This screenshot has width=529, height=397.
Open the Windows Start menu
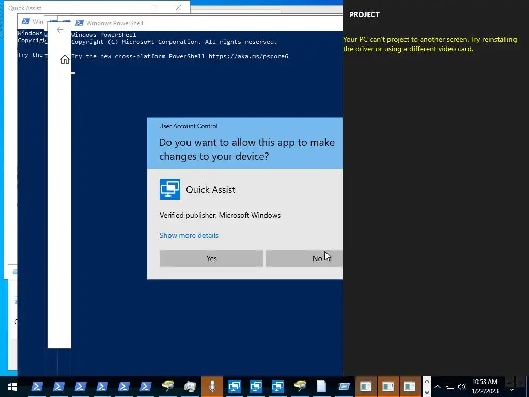click(12, 387)
